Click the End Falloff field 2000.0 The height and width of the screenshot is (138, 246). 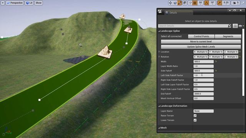click(x=203, y=94)
